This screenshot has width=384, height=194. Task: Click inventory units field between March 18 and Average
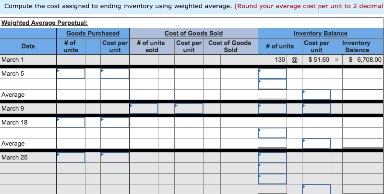(x=272, y=133)
